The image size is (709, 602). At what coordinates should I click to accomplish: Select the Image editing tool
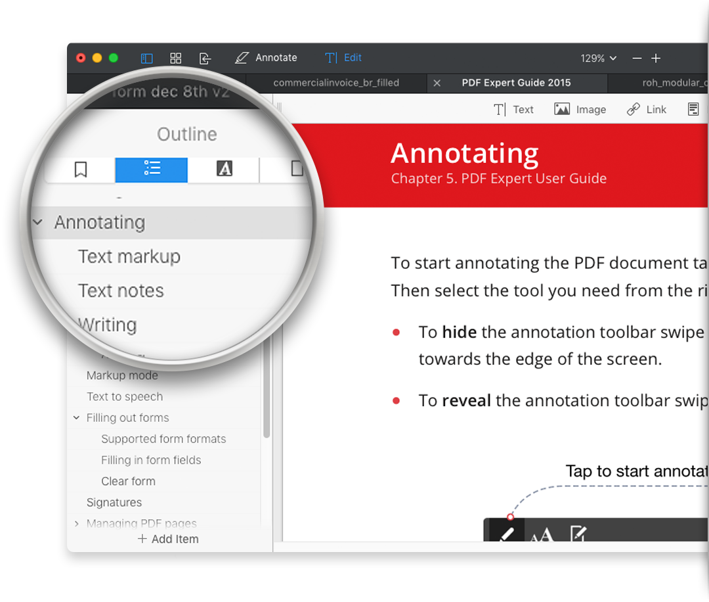580,110
